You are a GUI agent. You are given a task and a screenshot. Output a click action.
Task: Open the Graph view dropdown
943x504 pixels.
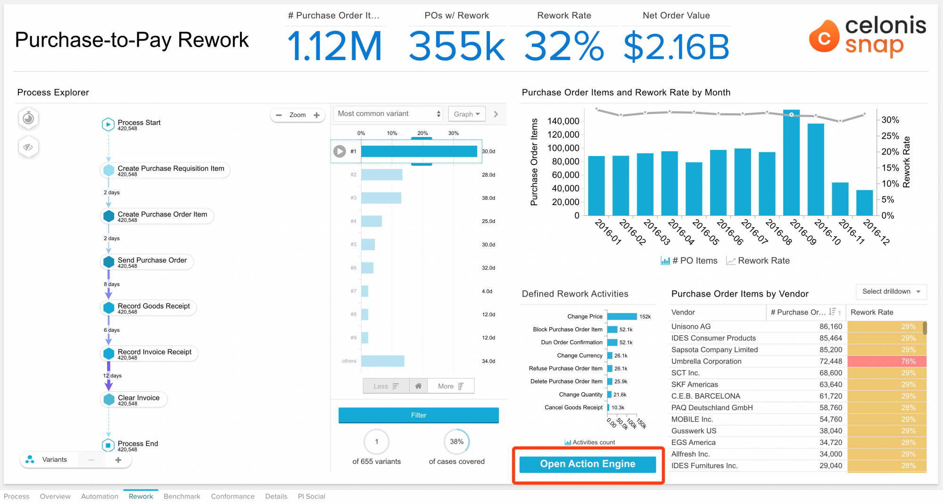pyautogui.click(x=466, y=114)
